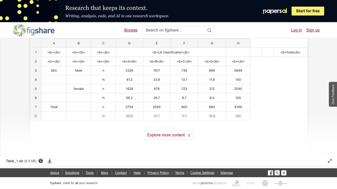
Task: Click the DataCite logo in the footer
Action: 236,183
